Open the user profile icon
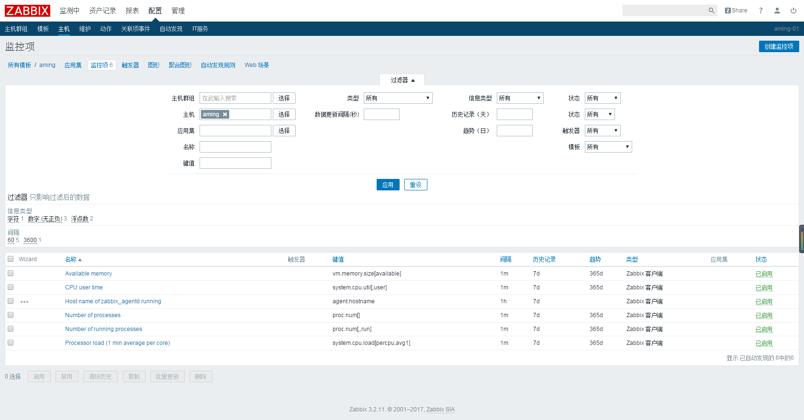804x420 pixels. 777,11
